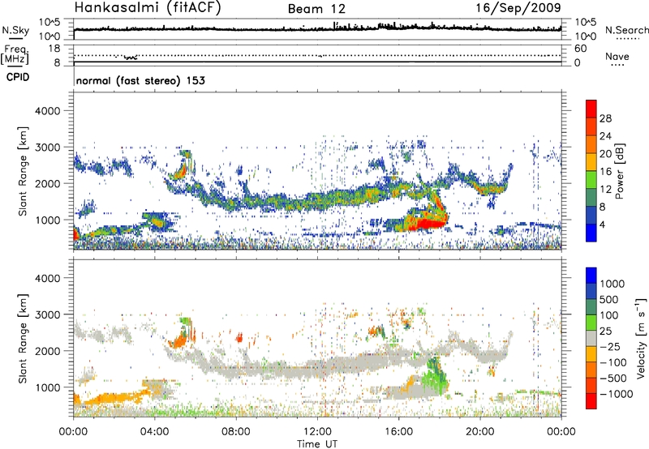The width and height of the screenshot is (649, 449).
Task: Click the '04:00' time axis tick label
Action: 154,432
